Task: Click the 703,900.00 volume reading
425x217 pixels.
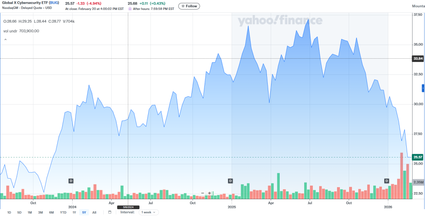Action: pos(29,31)
